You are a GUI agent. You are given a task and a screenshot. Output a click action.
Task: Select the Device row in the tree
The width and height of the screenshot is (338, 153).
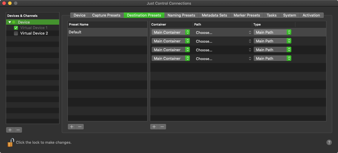point(32,22)
